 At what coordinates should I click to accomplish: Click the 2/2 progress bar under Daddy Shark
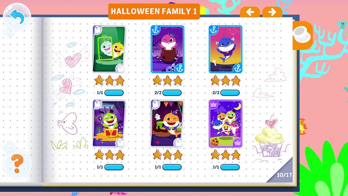pyautogui.click(x=230, y=93)
